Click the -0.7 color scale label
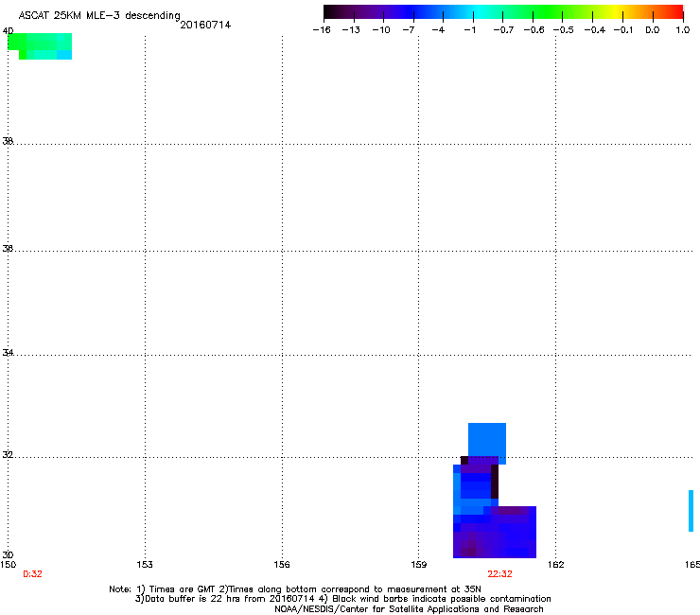The height and width of the screenshot is (615, 700). 503,30
